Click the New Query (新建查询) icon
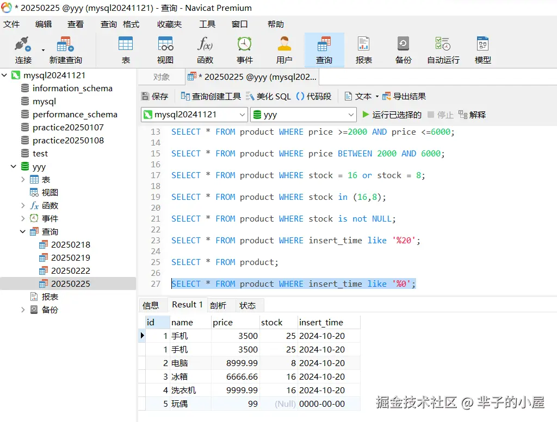The height and width of the screenshot is (422, 557). click(66, 49)
